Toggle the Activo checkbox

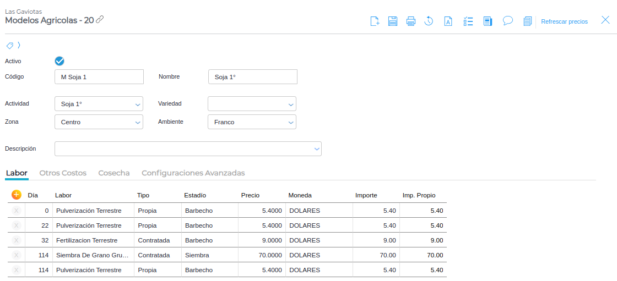point(59,61)
